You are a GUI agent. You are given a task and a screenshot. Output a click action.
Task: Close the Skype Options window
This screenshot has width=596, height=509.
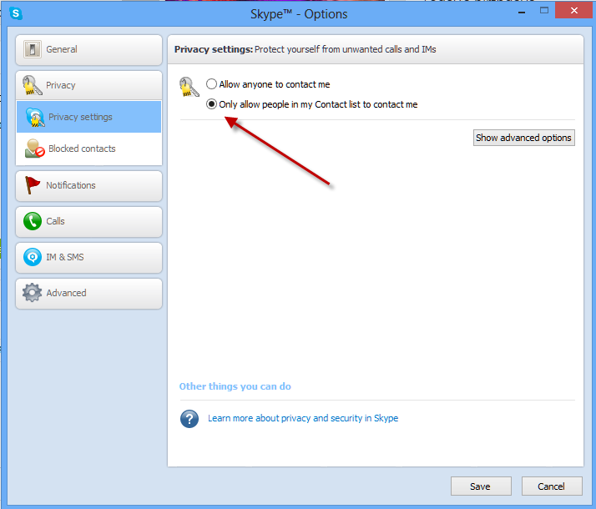click(573, 10)
